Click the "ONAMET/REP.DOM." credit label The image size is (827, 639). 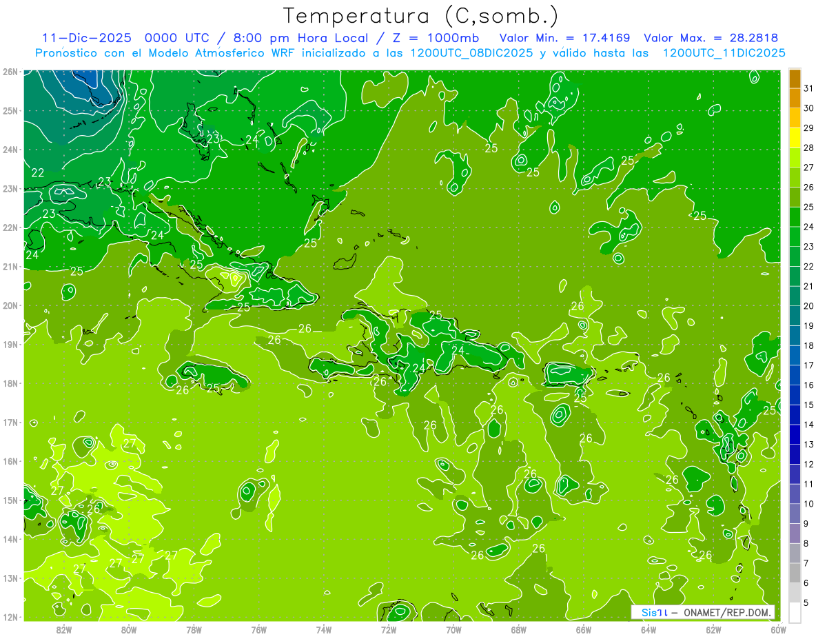[x=727, y=612]
